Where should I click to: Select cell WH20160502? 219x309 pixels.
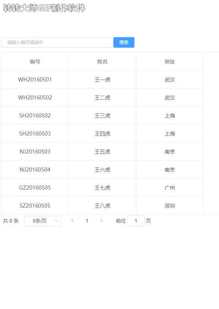[35, 98]
